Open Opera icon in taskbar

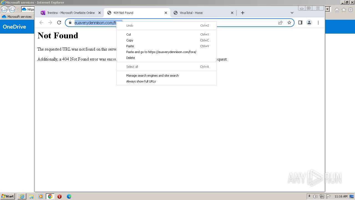[59, 196]
